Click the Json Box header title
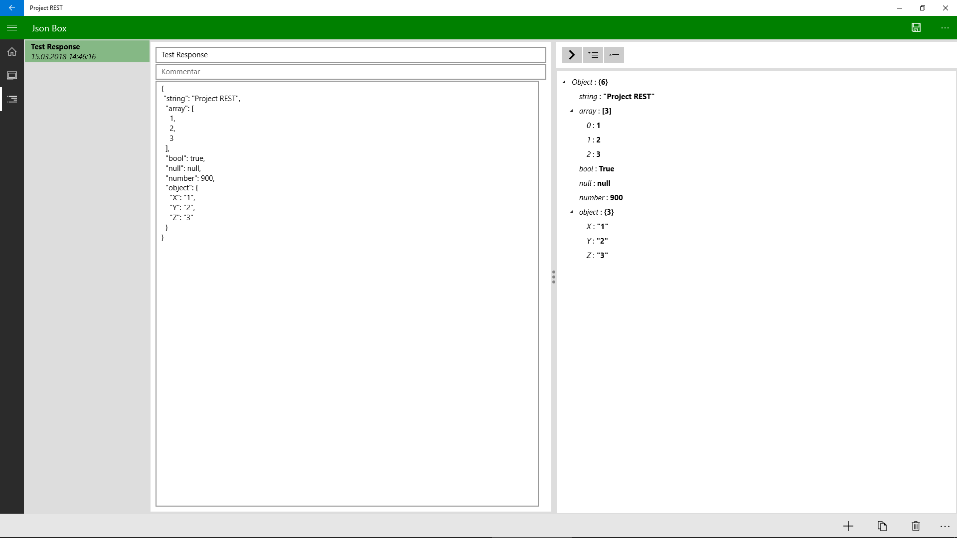The image size is (957, 538). pyautogui.click(x=49, y=28)
